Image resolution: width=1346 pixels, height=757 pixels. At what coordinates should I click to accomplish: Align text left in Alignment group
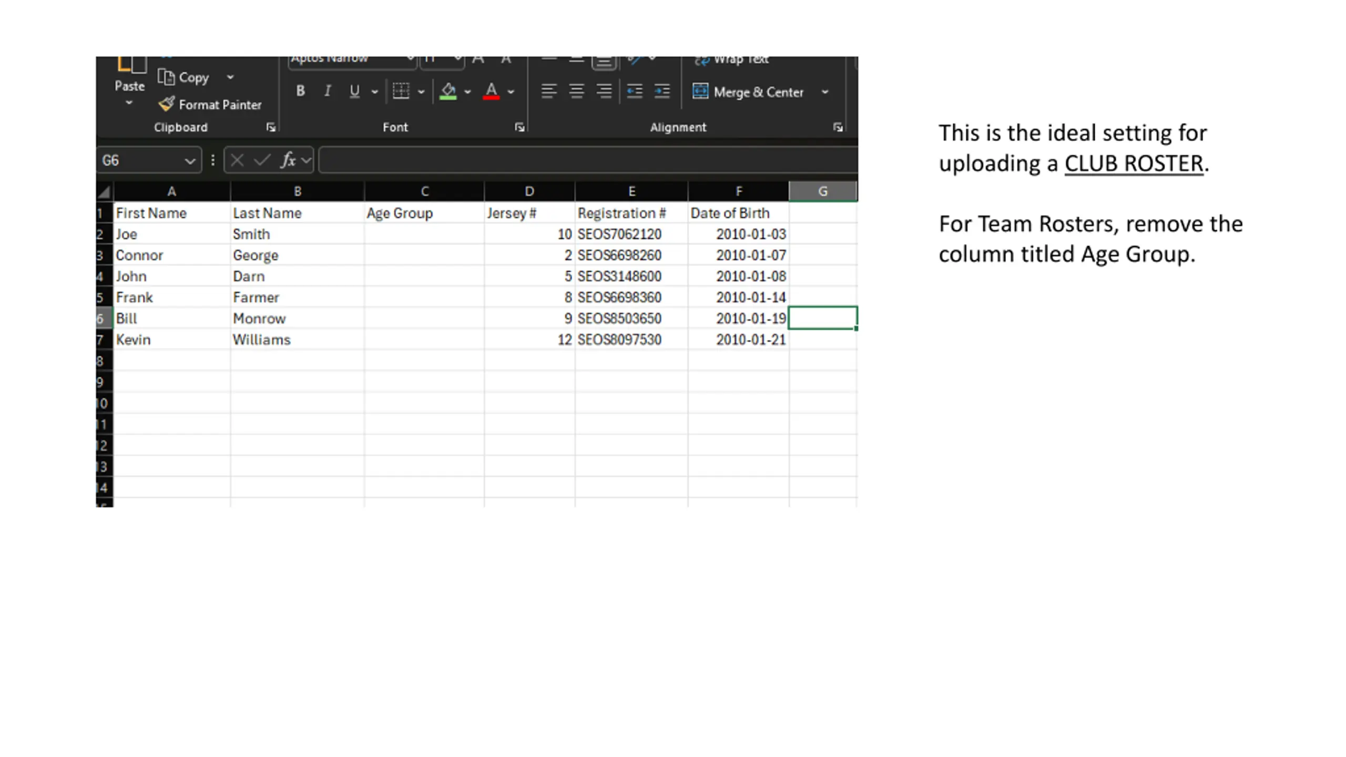click(549, 91)
